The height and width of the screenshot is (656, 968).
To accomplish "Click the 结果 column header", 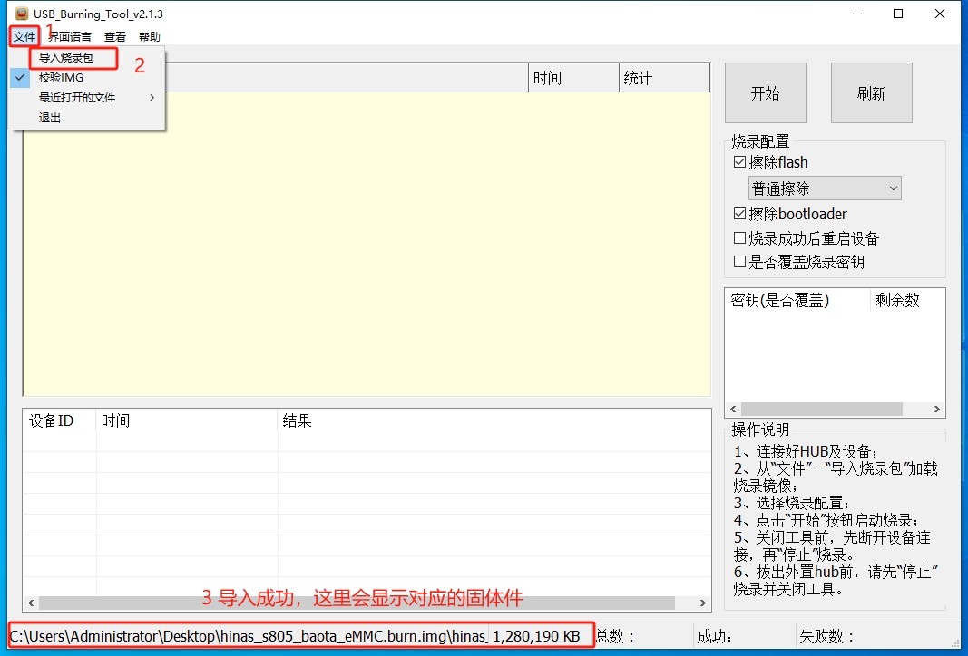I will pyautogui.click(x=494, y=421).
